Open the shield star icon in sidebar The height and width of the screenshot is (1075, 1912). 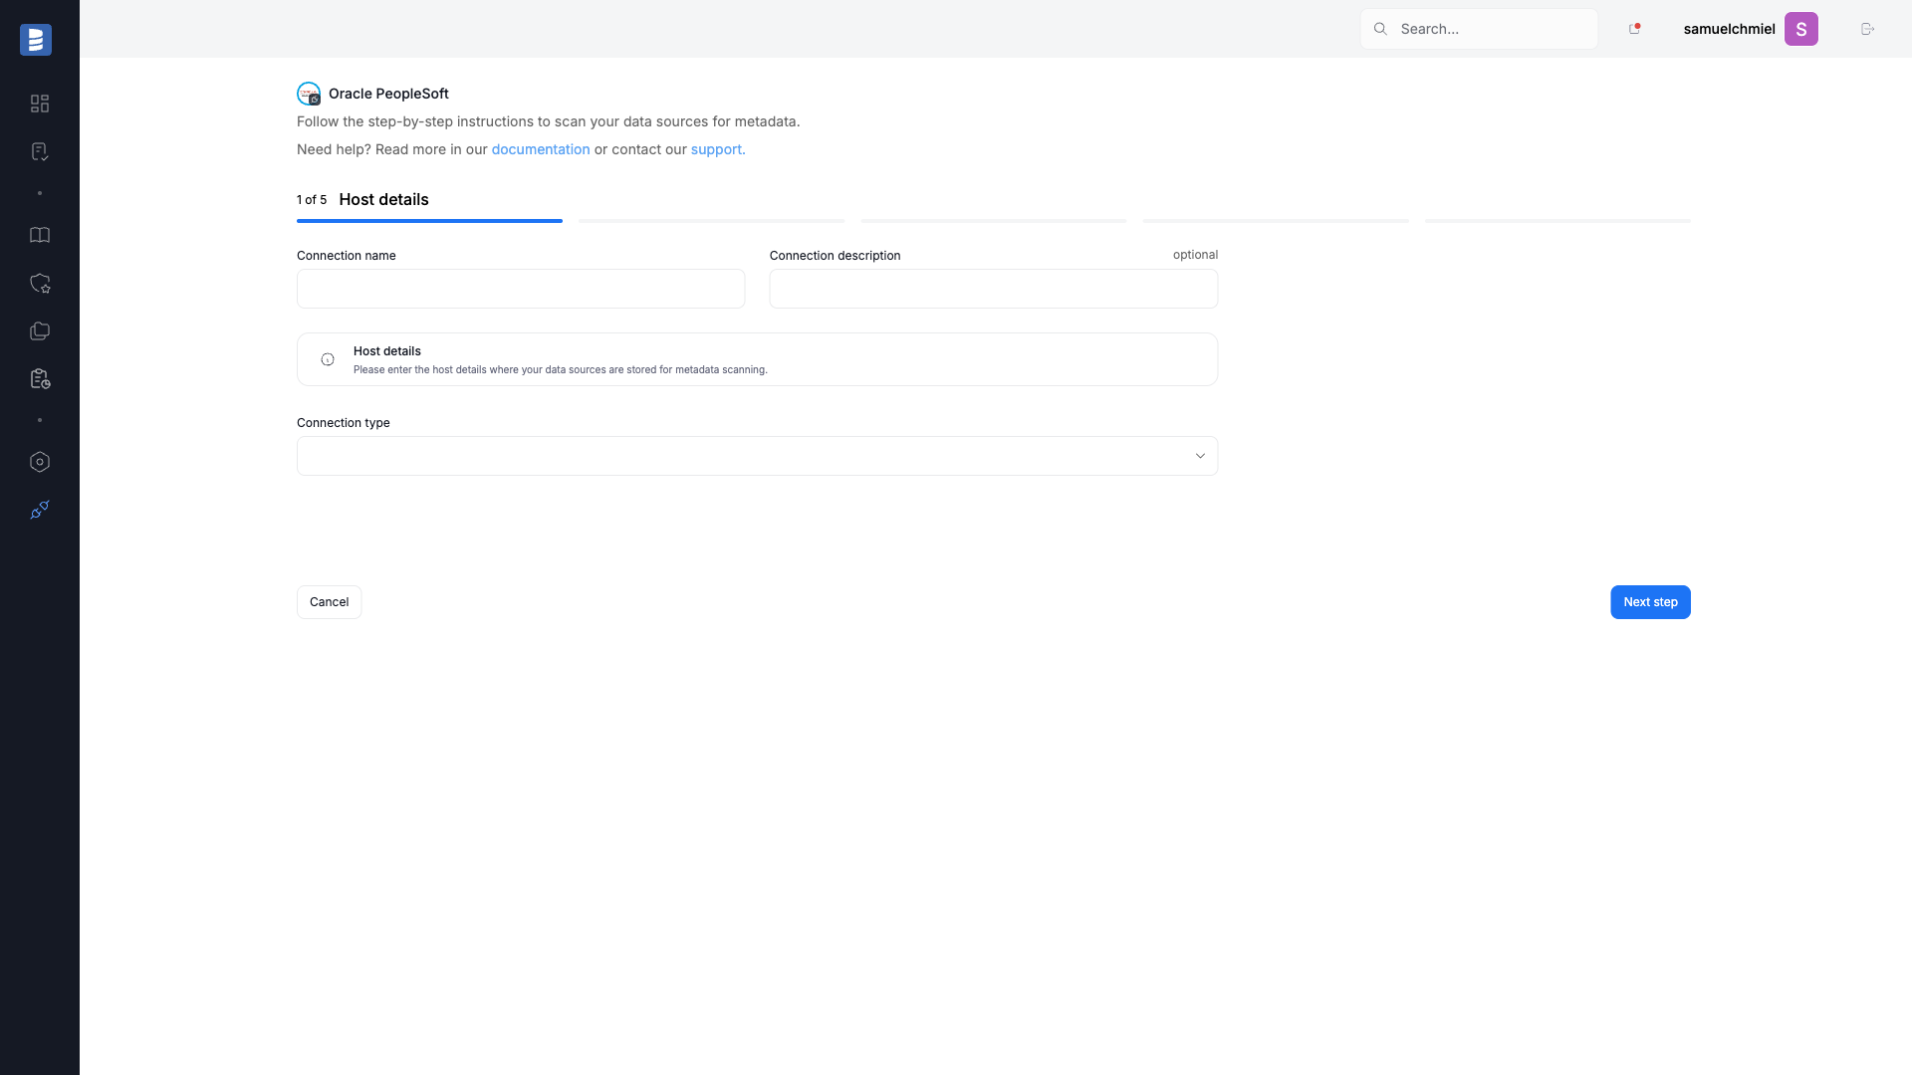[x=40, y=283]
